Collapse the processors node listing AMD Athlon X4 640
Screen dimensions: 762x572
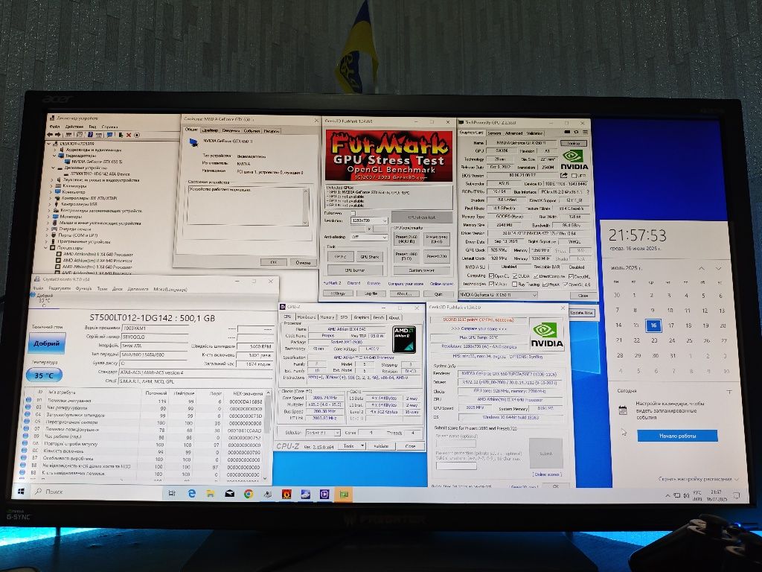pos(46,247)
